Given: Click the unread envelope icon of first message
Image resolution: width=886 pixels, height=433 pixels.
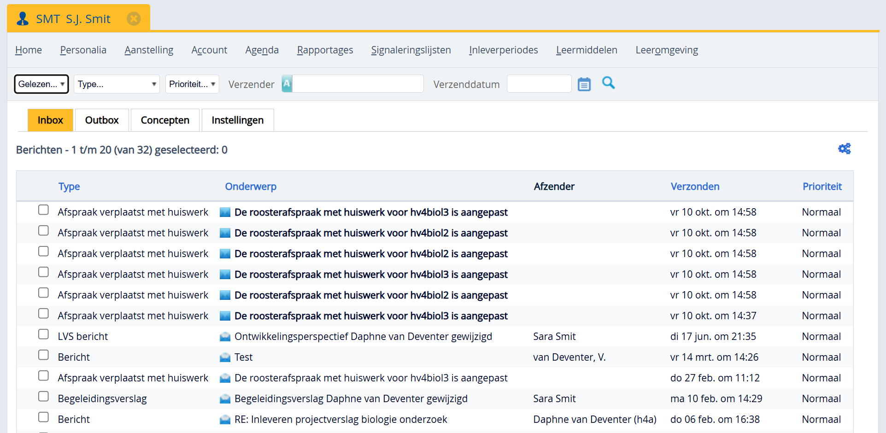Looking at the screenshot, I should 225,212.
